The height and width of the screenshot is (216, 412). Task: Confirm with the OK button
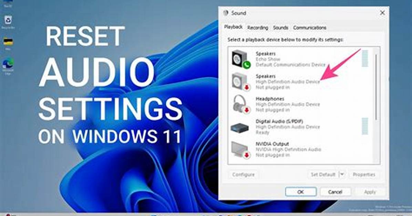pyautogui.click(x=301, y=192)
